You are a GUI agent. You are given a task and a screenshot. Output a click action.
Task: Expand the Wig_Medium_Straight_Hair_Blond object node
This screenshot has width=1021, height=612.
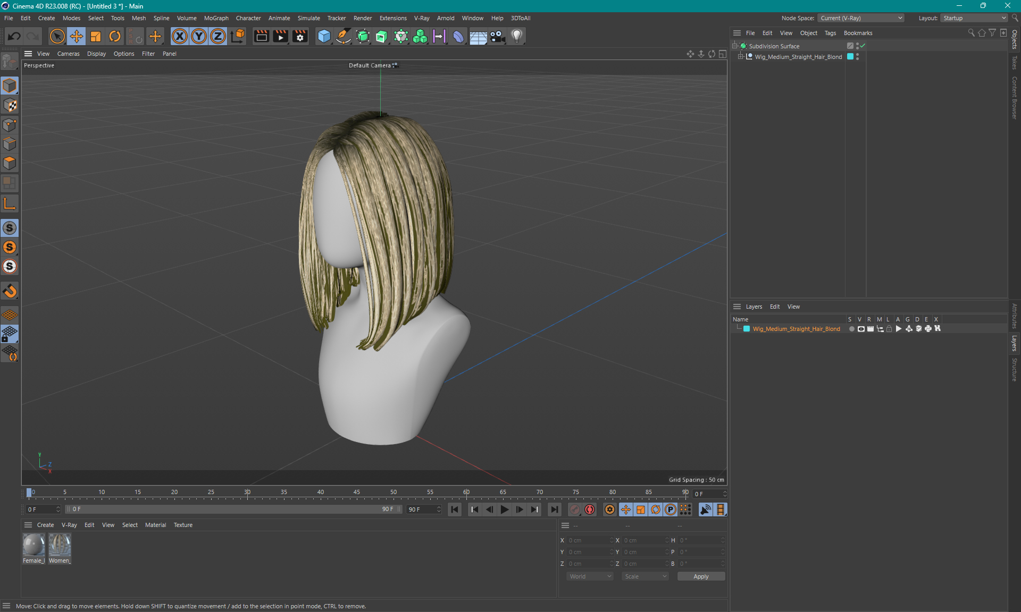(x=741, y=56)
